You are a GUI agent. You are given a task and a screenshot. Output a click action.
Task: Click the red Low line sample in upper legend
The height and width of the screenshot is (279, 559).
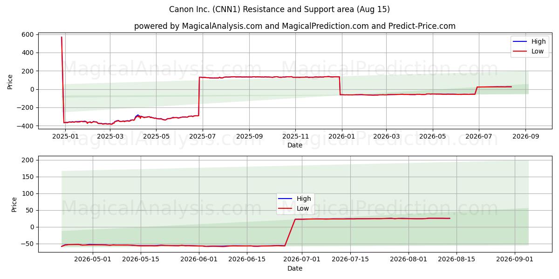tap(521, 51)
